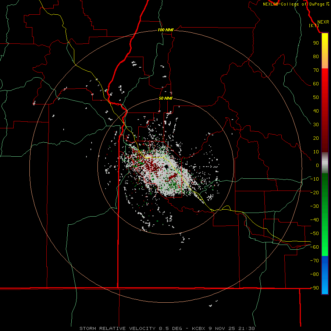Viewport: 331px width, 331px height.
Task: Click the -40 scale value
Action: [314, 220]
